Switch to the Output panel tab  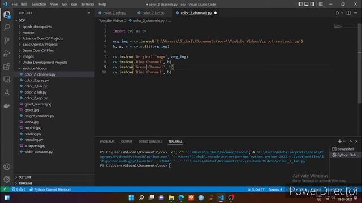pos(127,142)
